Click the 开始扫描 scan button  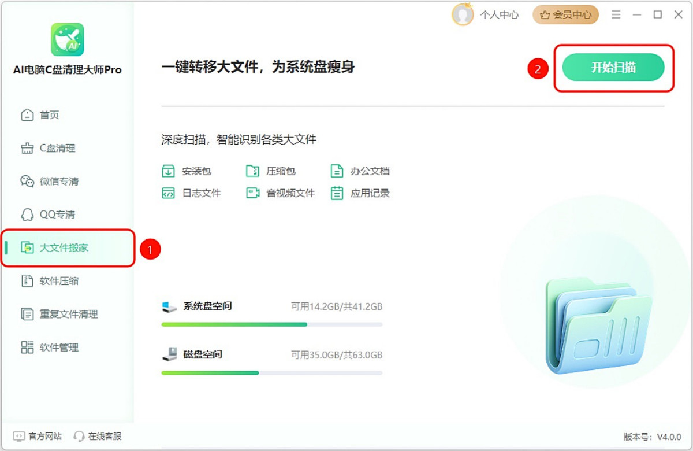pos(613,68)
